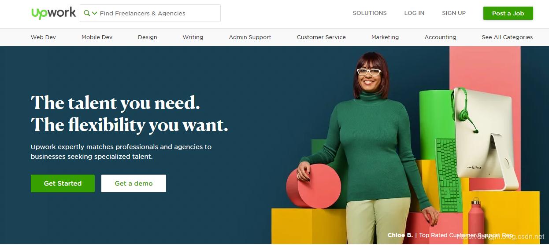549x245 pixels.
Task: Click the Get a demo button
Action: click(x=134, y=183)
